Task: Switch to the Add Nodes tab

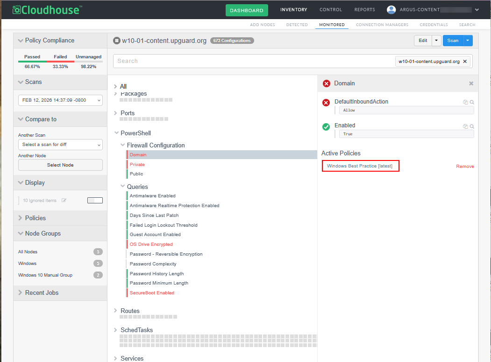Action: [x=263, y=25]
